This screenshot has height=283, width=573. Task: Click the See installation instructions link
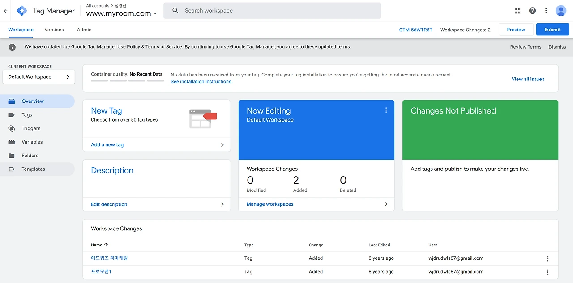(x=201, y=82)
